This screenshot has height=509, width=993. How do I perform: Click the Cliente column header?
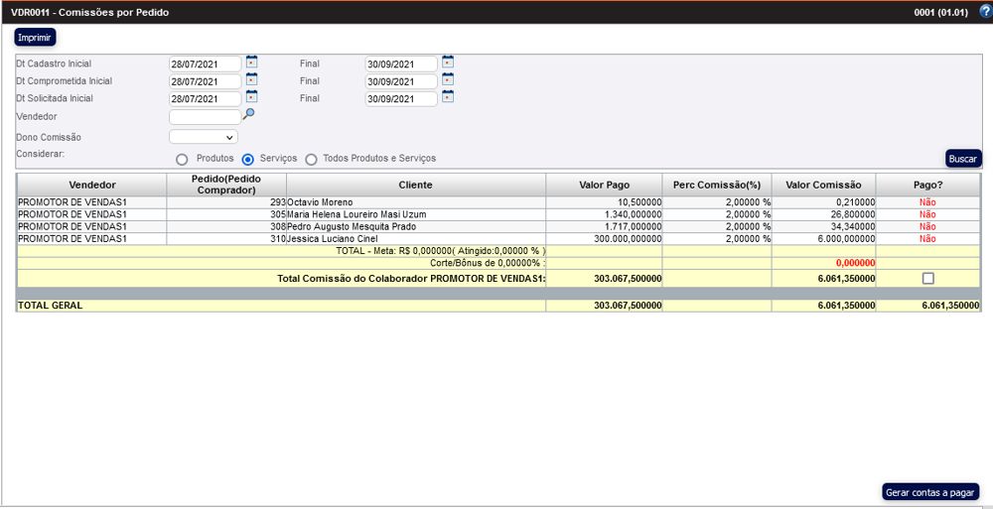pyautogui.click(x=415, y=185)
